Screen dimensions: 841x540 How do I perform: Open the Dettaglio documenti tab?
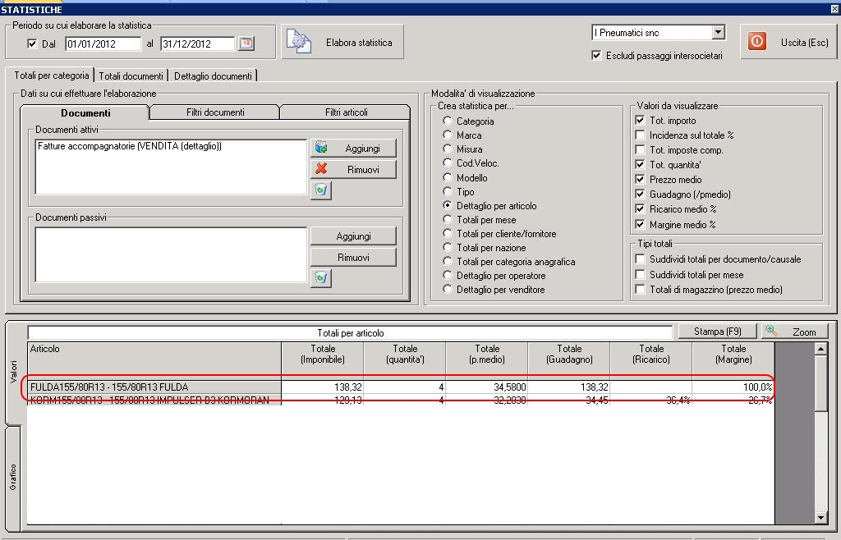pyautogui.click(x=213, y=76)
